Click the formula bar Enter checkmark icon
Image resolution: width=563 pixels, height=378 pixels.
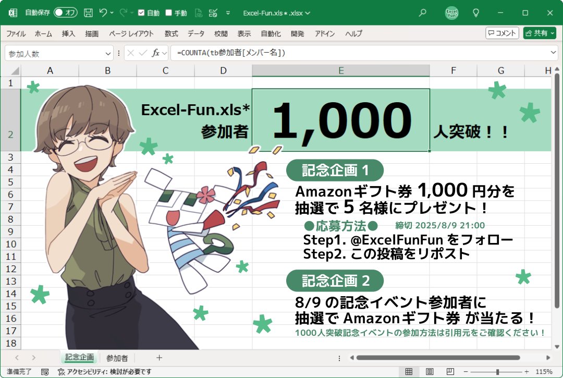(x=143, y=53)
